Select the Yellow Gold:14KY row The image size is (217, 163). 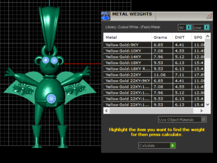pos(154,57)
